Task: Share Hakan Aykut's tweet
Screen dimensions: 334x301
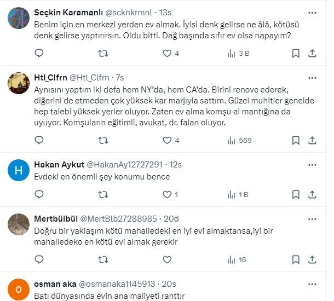Action: click(x=312, y=194)
